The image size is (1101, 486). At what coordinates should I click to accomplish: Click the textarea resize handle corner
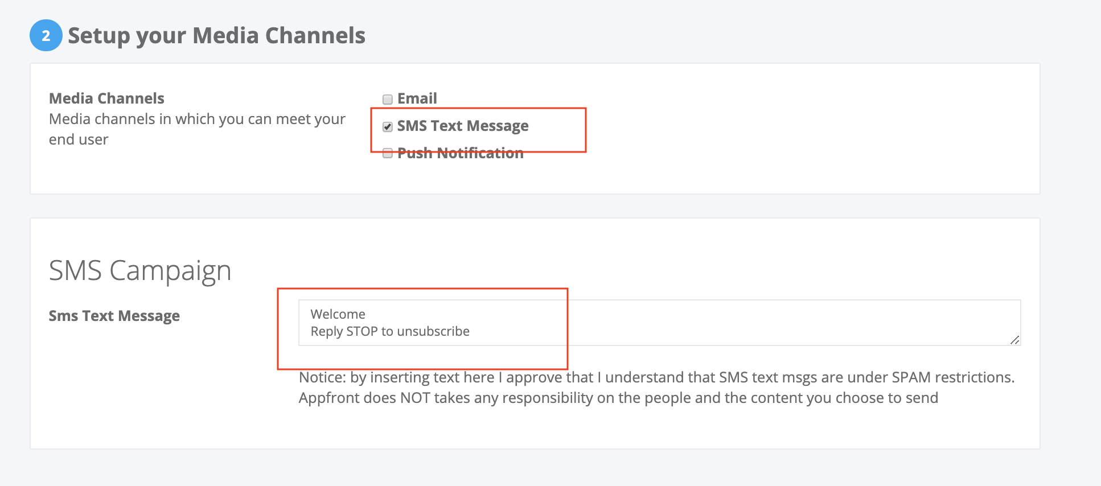pyautogui.click(x=1014, y=340)
